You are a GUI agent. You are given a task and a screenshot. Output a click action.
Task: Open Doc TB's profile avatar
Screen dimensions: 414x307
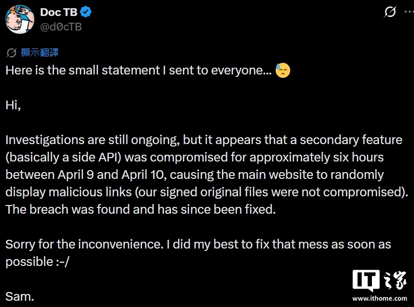(x=20, y=19)
